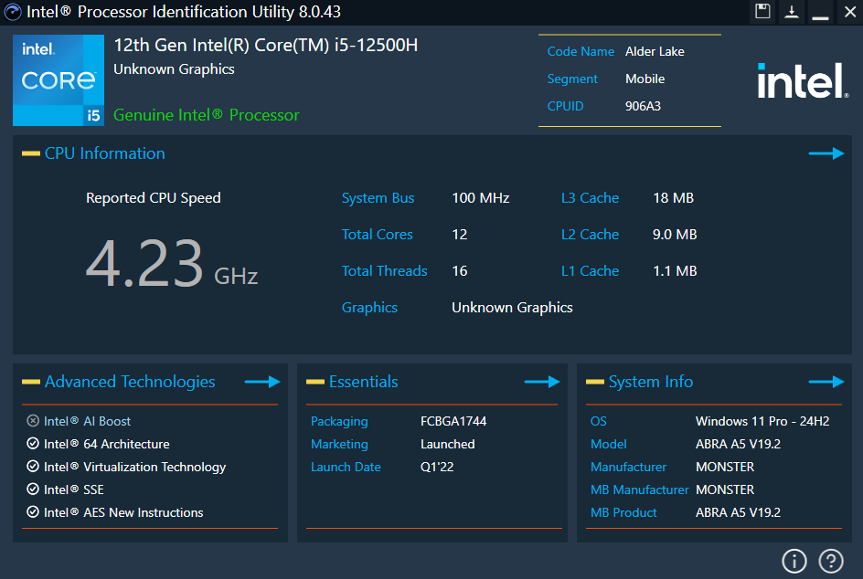Click the Advanced Technologies heading
This screenshot has width=863, height=579.
[130, 382]
